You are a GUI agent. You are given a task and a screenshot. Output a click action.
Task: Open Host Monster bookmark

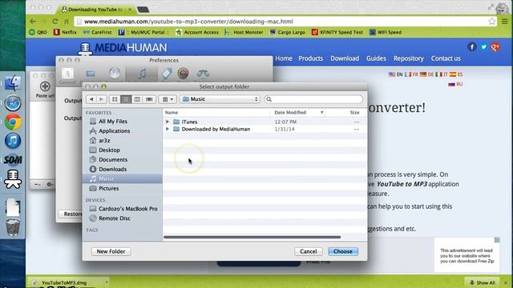244,32
